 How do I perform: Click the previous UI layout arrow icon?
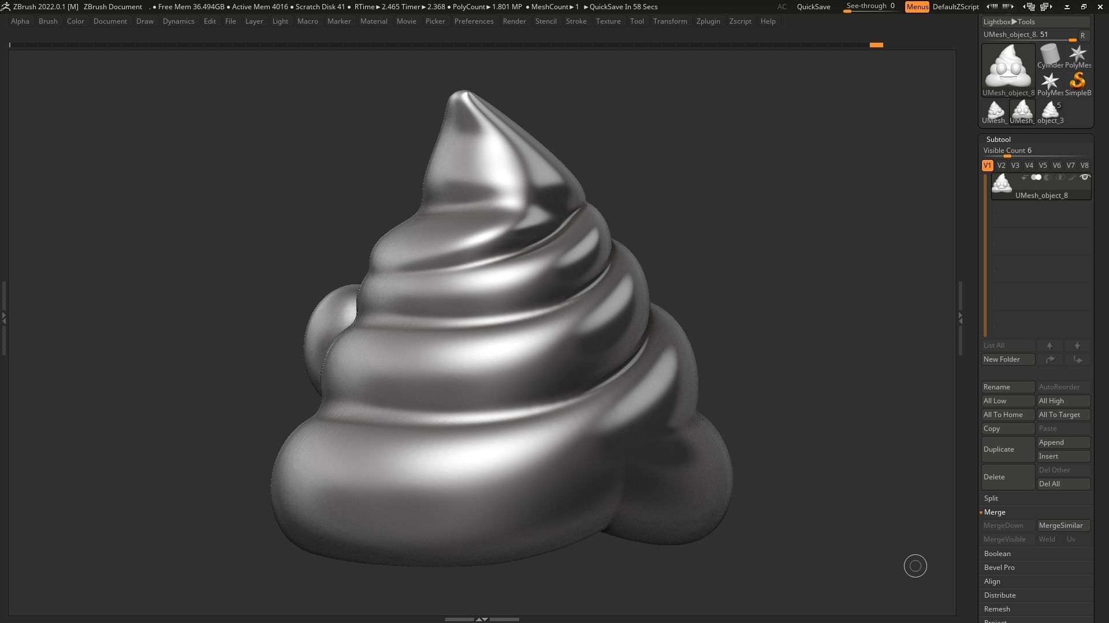[1029, 7]
